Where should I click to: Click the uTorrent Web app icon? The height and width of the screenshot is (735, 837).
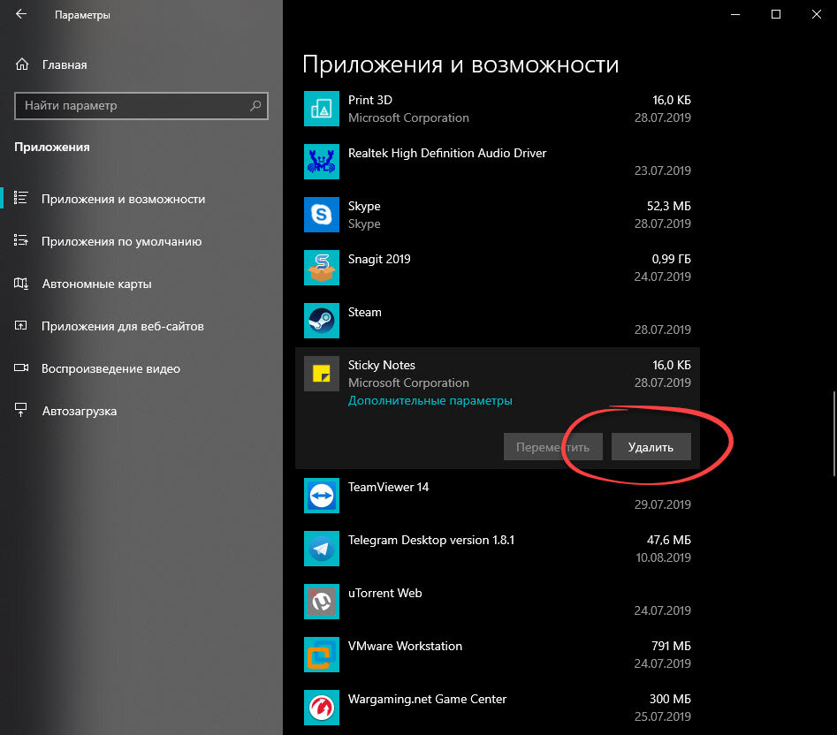point(322,602)
